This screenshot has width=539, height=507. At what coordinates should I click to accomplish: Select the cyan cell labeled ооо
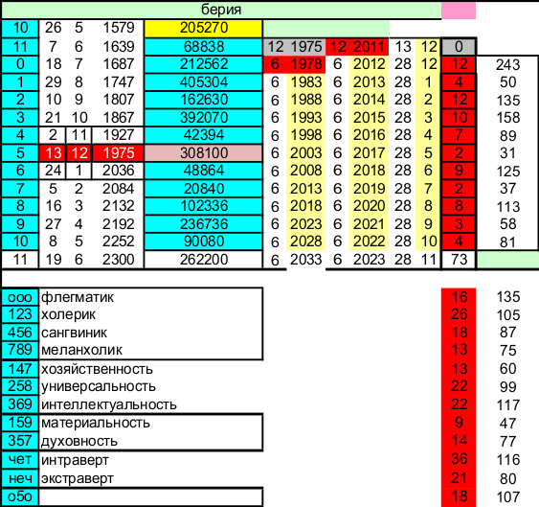[20, 297]
